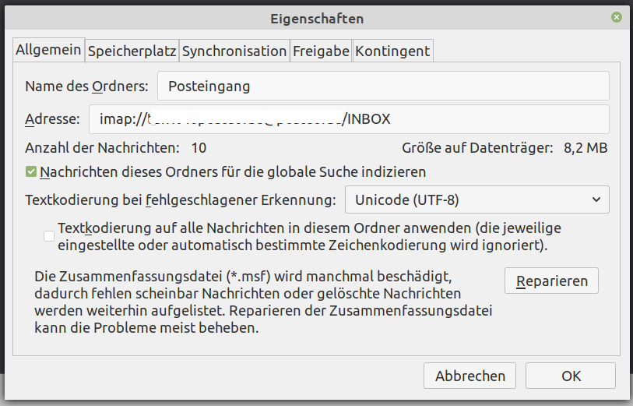Switch to the Allgemein tab
Image resolution: width=633 pixels, height=406 pixels.
coord(48,51)
